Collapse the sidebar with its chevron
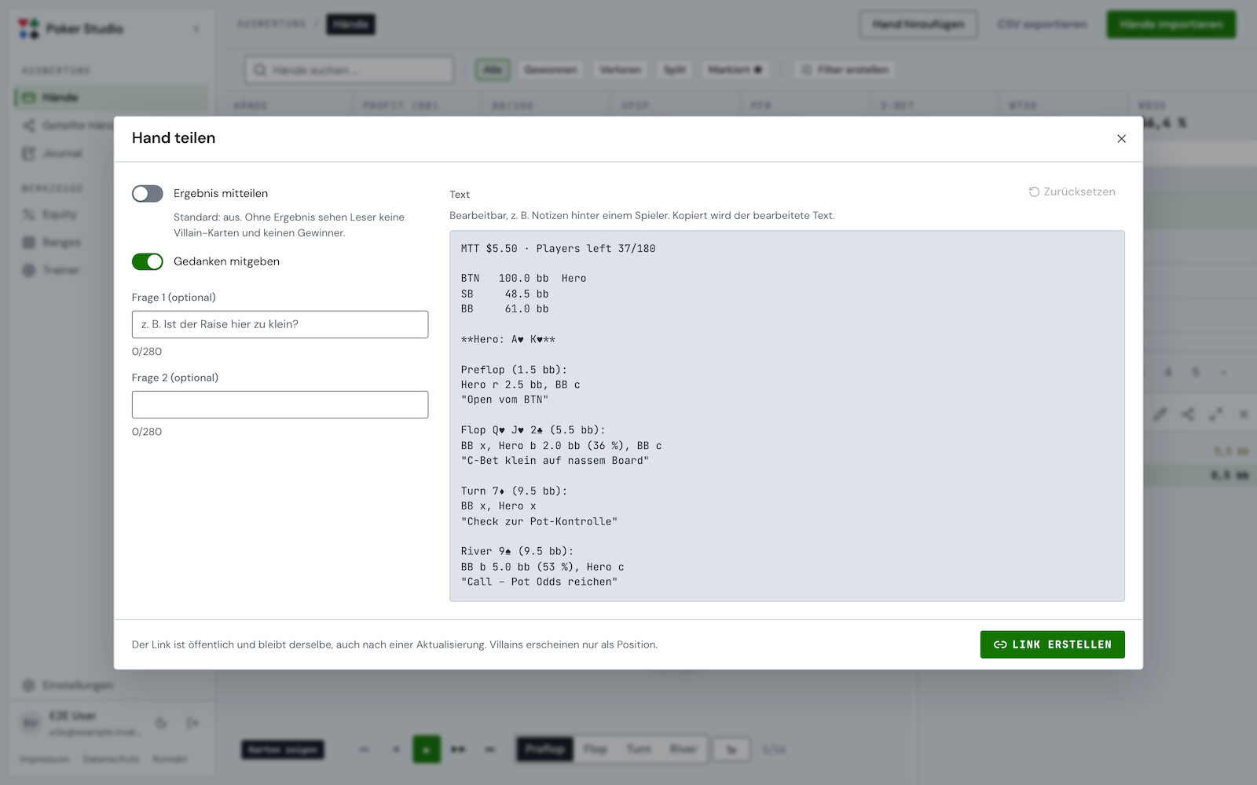This screenshot has width=1257, height=785. pos(196,29)
